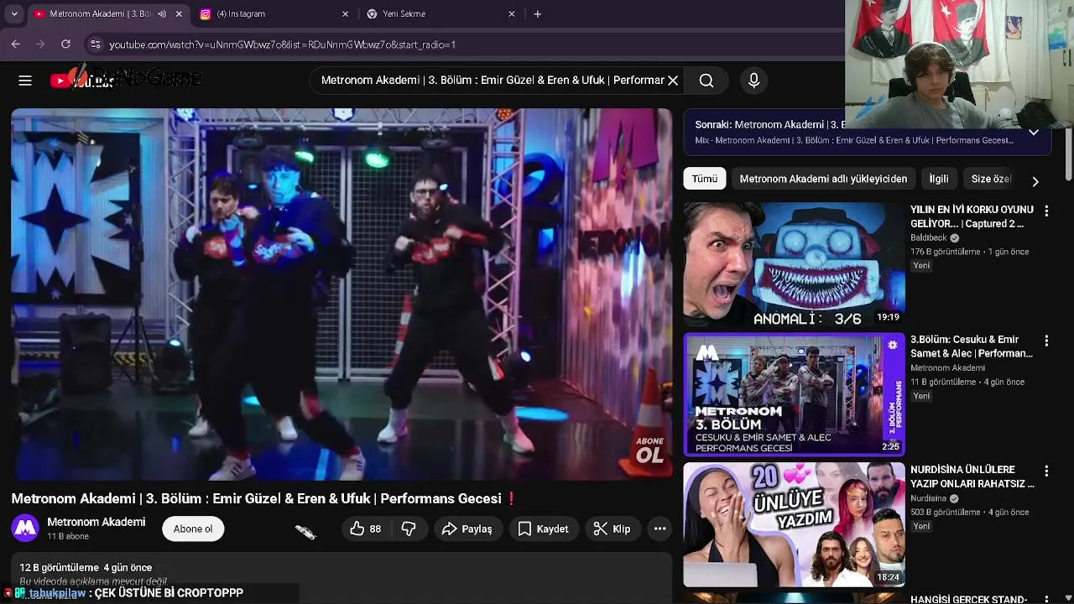Dislike the video with thumbs down
The image size is (1074, 604).
(409, 528)
